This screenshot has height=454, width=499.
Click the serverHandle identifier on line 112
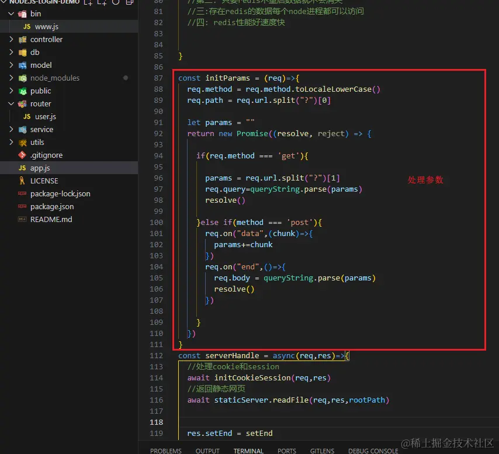click(x=232, y=356)
